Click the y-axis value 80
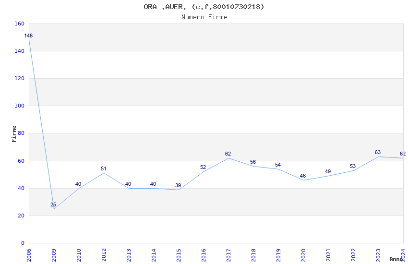The width and height of the screenshot is (408, 264). pyautogui.click(x=21, y=133)
